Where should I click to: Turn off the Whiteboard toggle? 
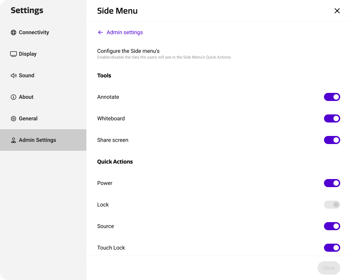tap(332, 118)
